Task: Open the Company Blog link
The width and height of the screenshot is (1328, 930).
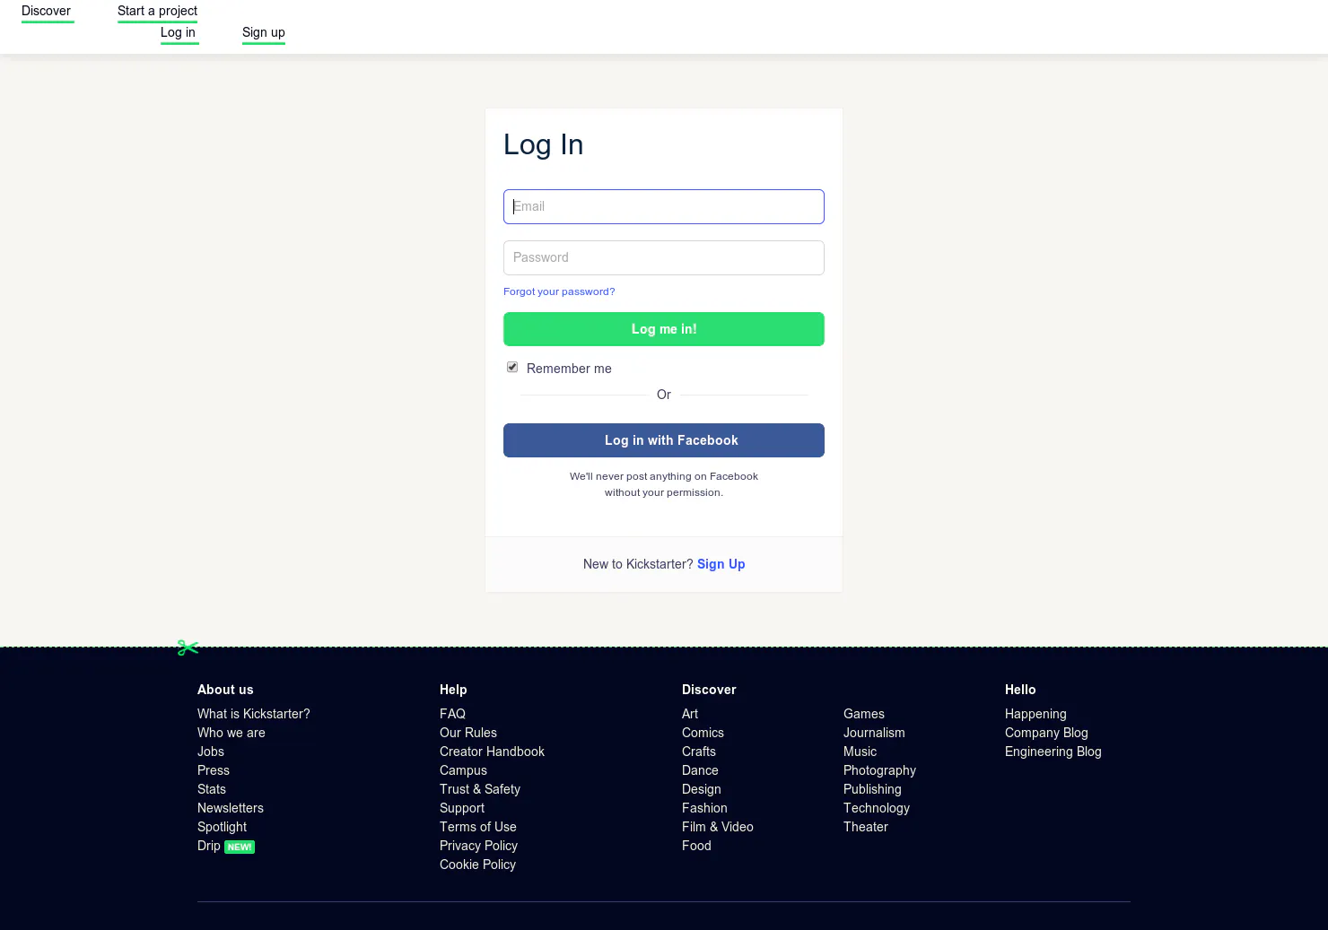Action: coord(1046,733)
